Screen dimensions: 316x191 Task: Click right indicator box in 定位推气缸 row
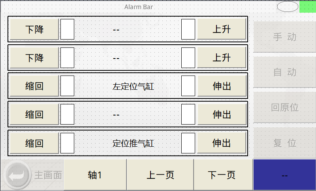(188, 143)
